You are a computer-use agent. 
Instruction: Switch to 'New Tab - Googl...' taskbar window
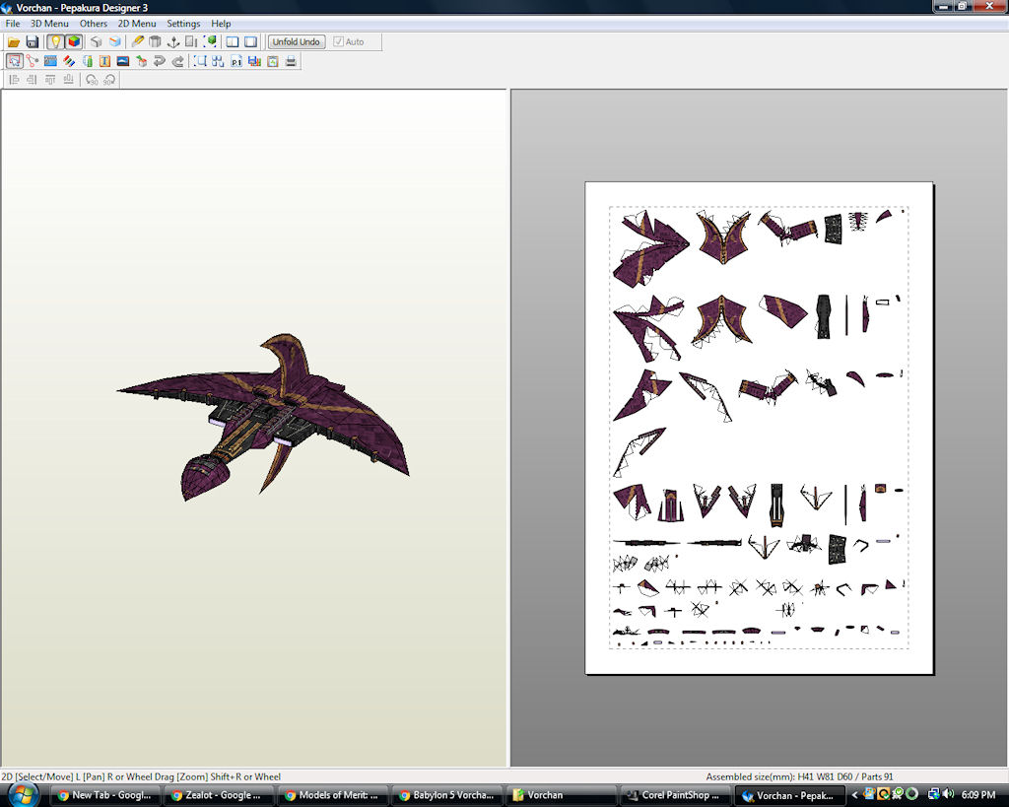tap(104, 795)
